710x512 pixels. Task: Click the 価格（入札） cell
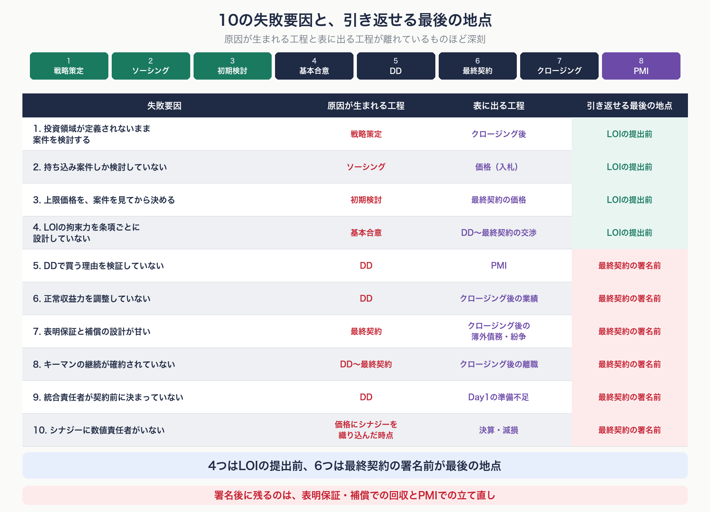click(x=499, y=167)
